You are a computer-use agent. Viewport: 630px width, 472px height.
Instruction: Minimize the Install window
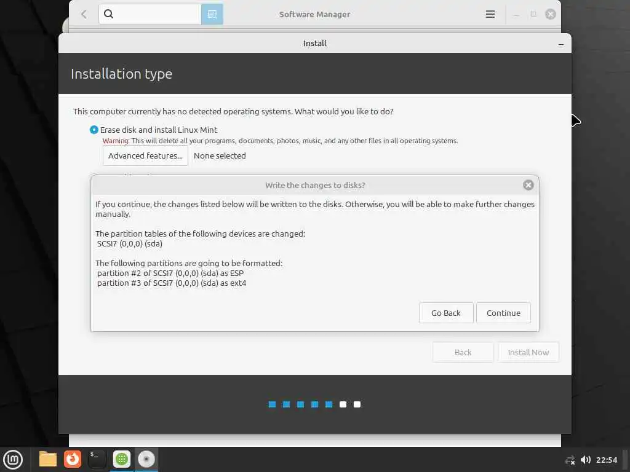coord(561,44)
